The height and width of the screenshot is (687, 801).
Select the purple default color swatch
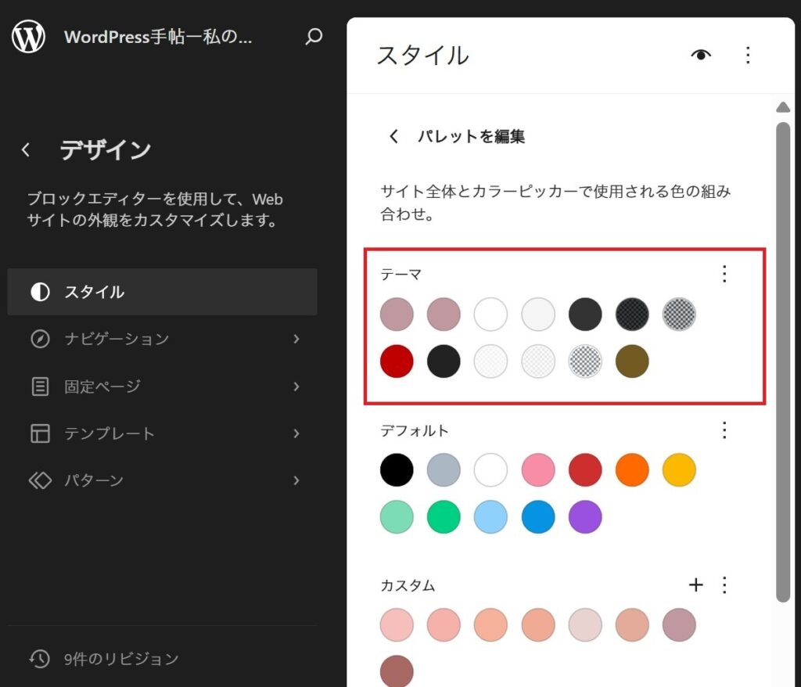(x=585, y=516)
